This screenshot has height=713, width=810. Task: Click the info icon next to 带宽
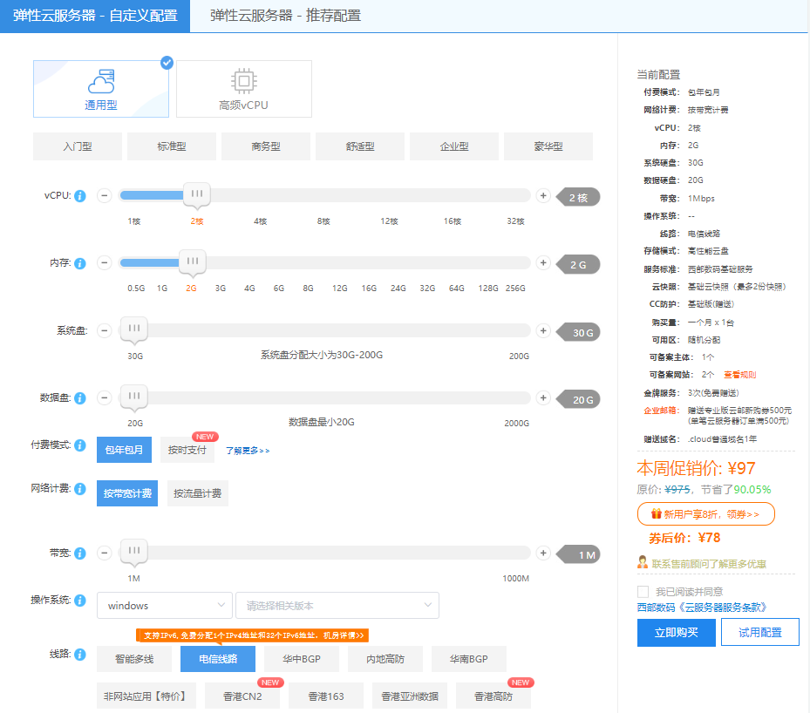(x=80, y=553)
